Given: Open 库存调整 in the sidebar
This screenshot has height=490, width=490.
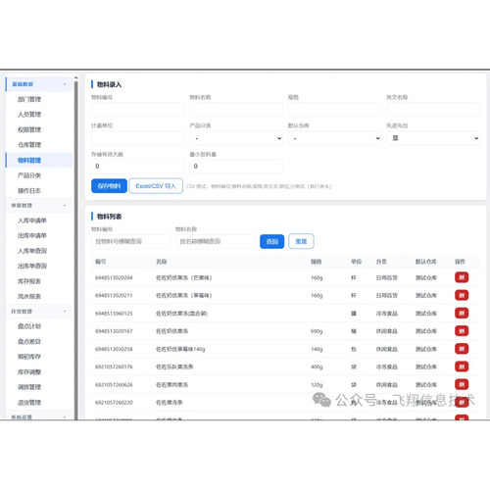Looking at the screenshot, I should [29, 372].
